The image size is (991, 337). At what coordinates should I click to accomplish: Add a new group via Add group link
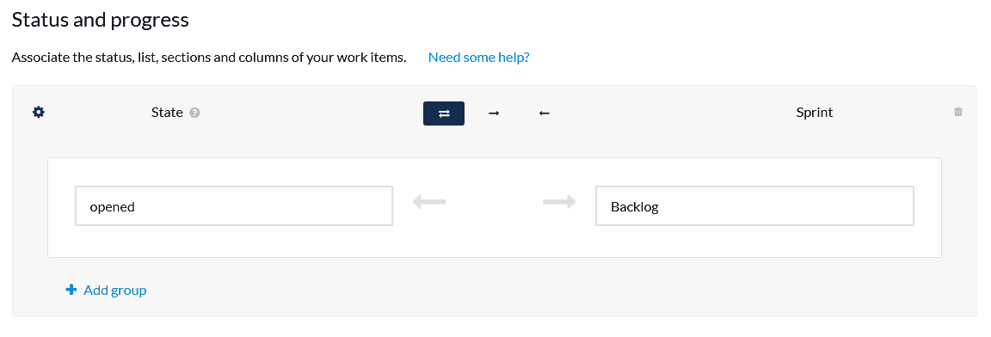pos(106,291)
